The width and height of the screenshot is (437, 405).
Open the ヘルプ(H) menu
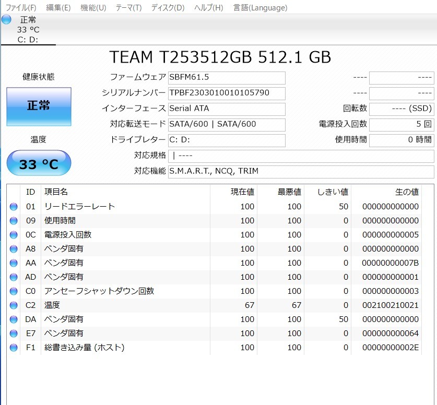coord(208,7)
